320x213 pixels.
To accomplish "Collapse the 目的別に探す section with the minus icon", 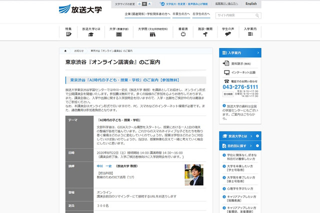I will (257, 145).
